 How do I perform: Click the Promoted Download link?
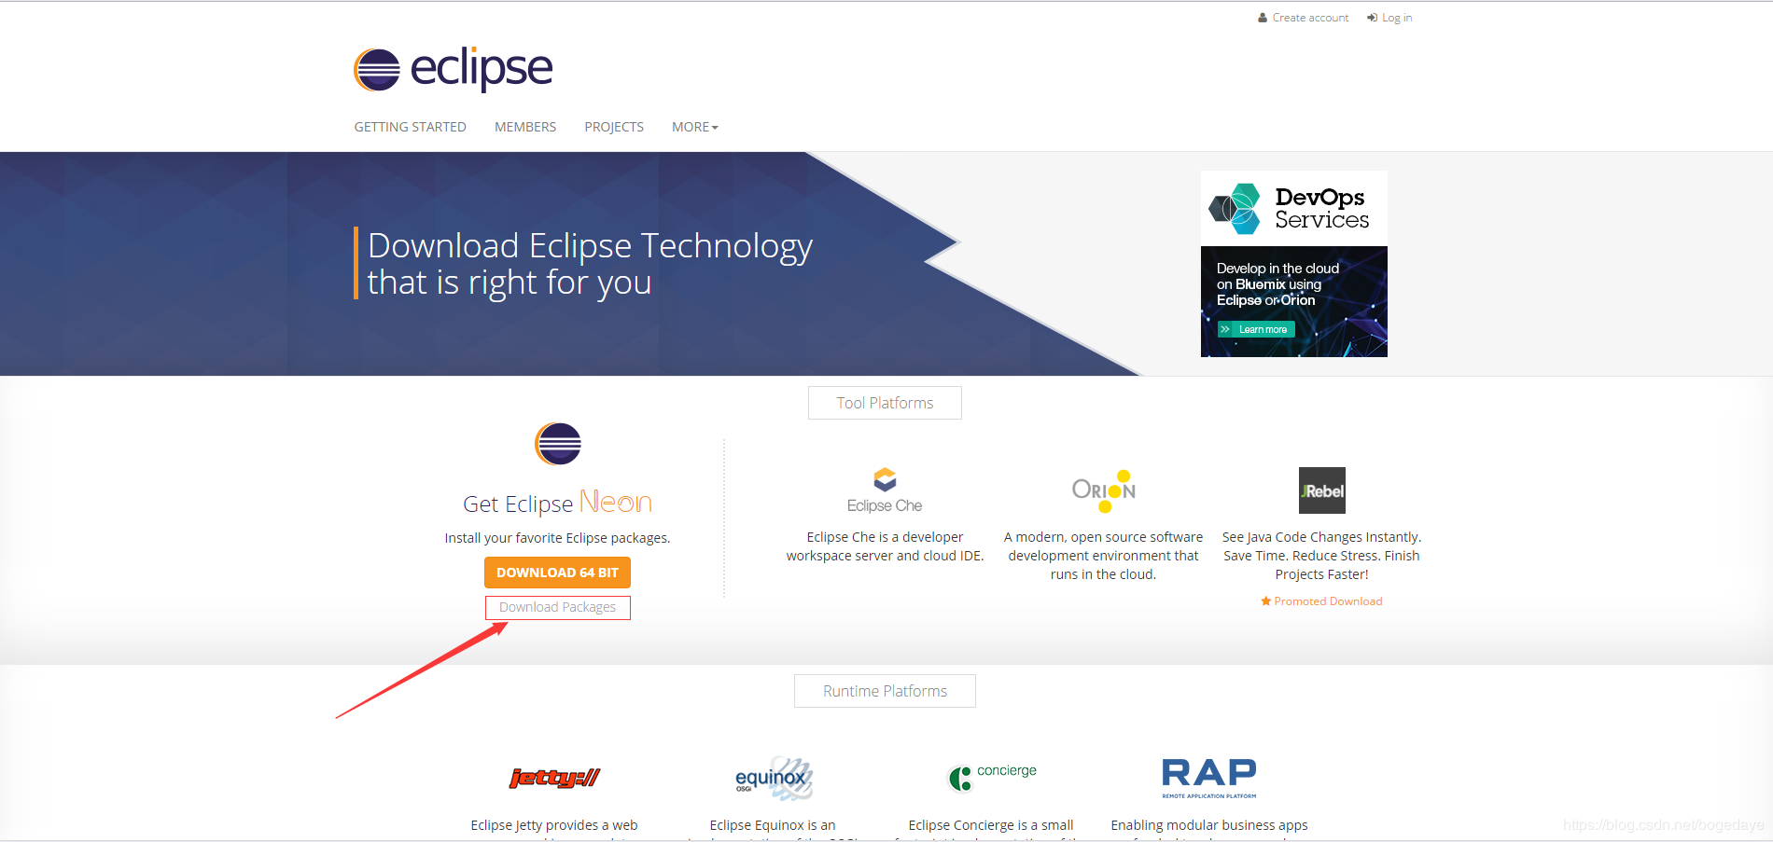1328,601
